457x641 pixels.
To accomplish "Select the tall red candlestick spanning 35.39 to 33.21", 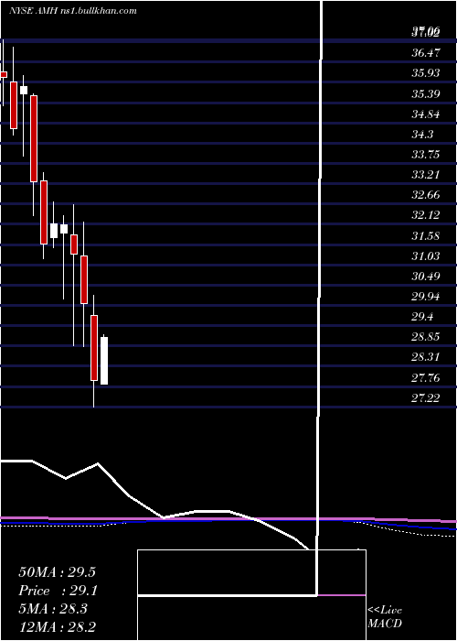I will [34, 138].
